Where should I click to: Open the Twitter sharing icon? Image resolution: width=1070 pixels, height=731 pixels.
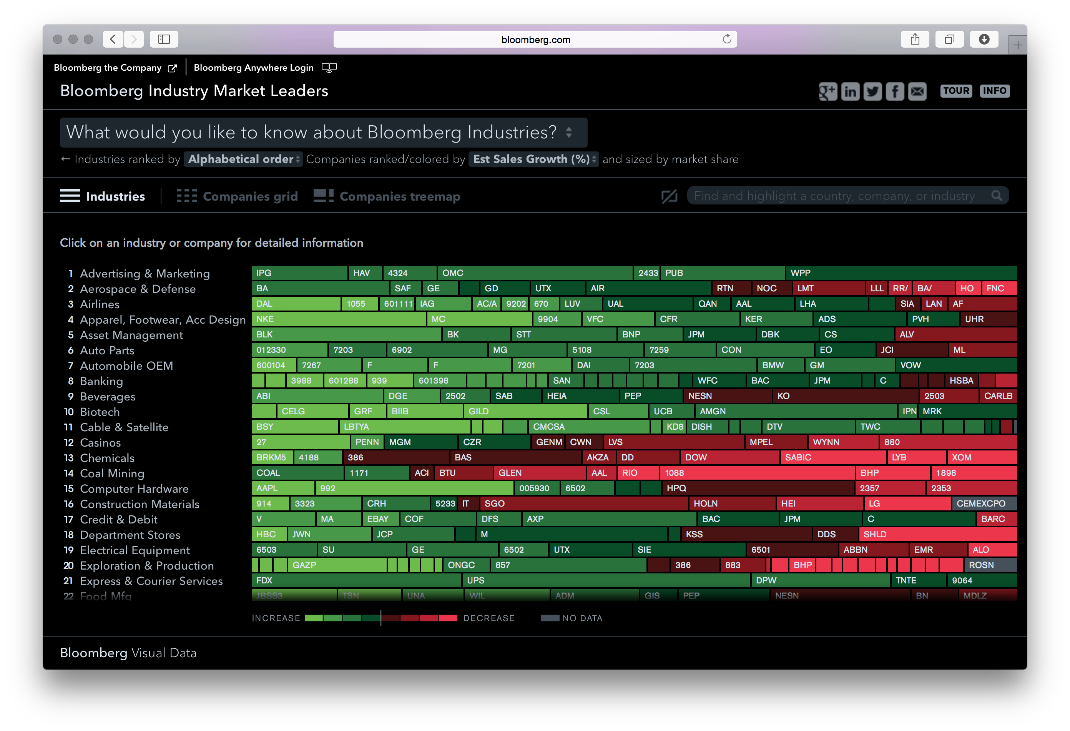[872, 91]
